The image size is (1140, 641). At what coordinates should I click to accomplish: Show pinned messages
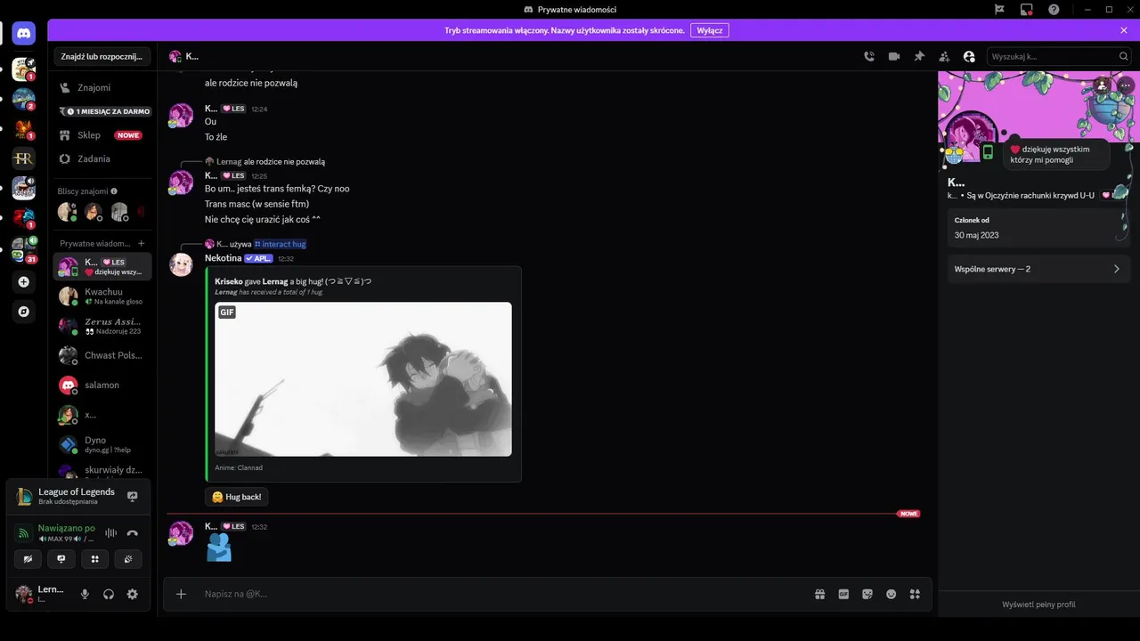[x=919, y=56]
